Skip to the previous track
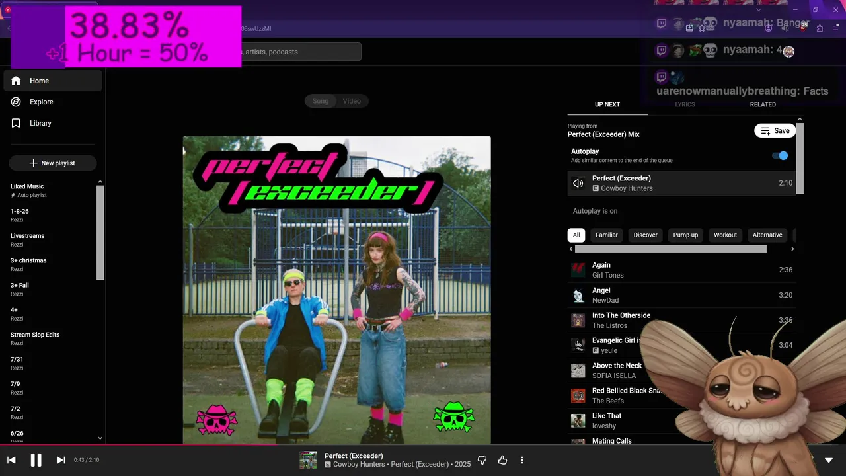846x476 pixels. 11,460
